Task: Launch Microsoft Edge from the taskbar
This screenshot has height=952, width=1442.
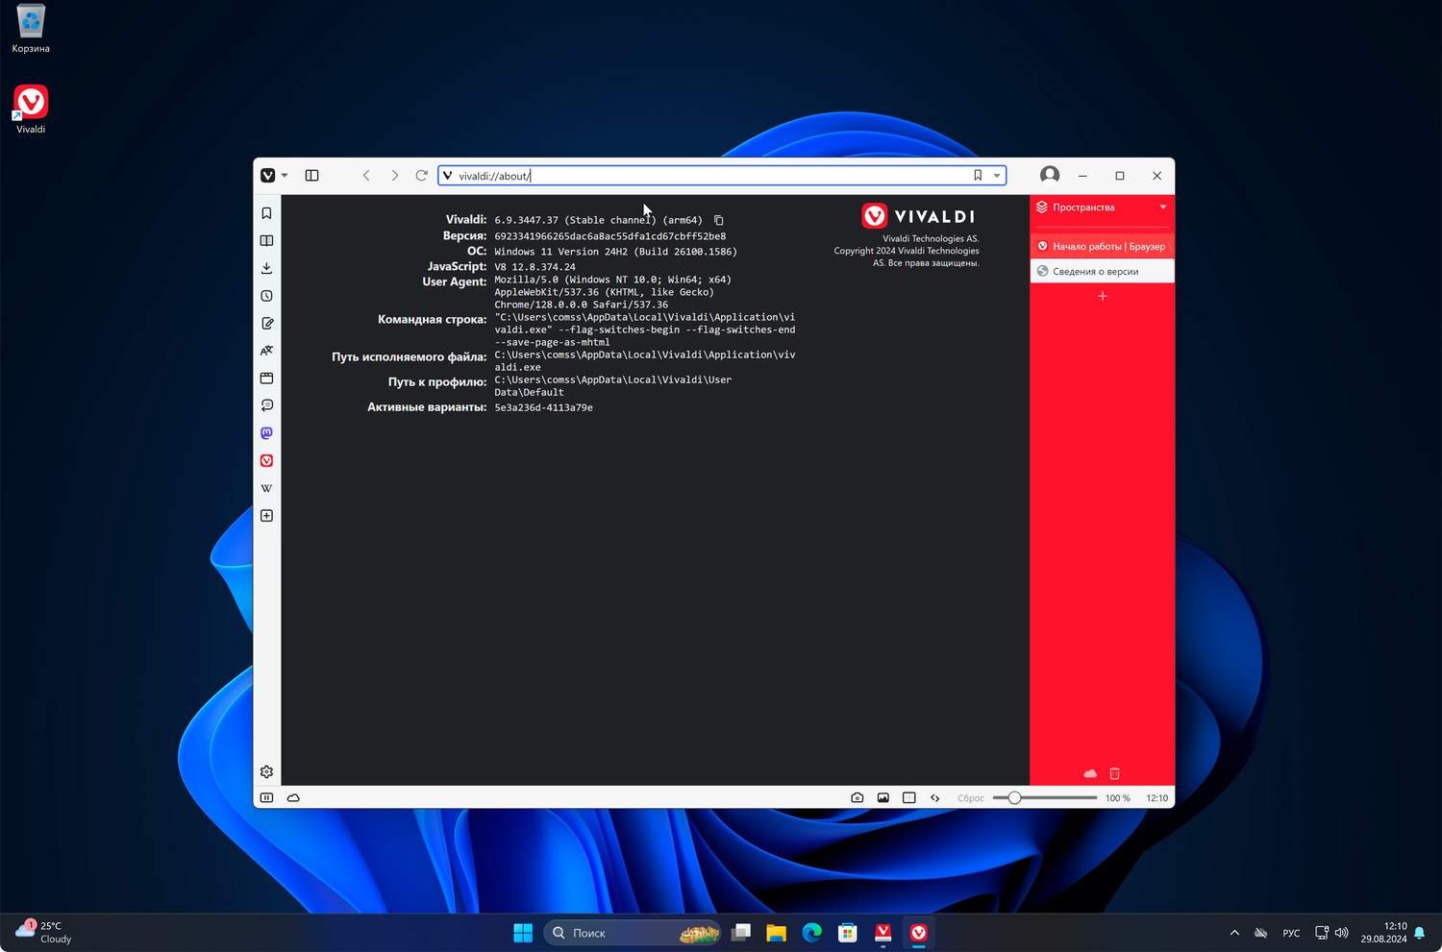Action: coord(812,933)
